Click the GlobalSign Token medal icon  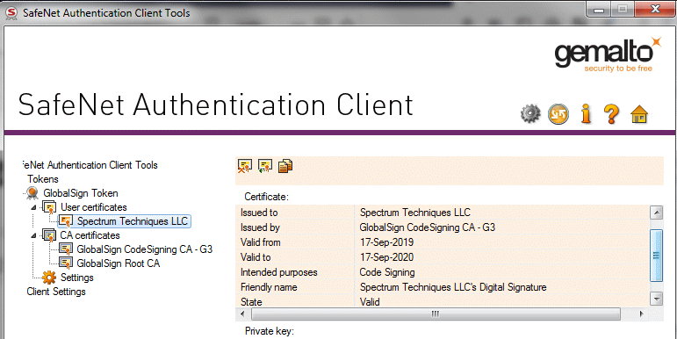coord(32,193)
